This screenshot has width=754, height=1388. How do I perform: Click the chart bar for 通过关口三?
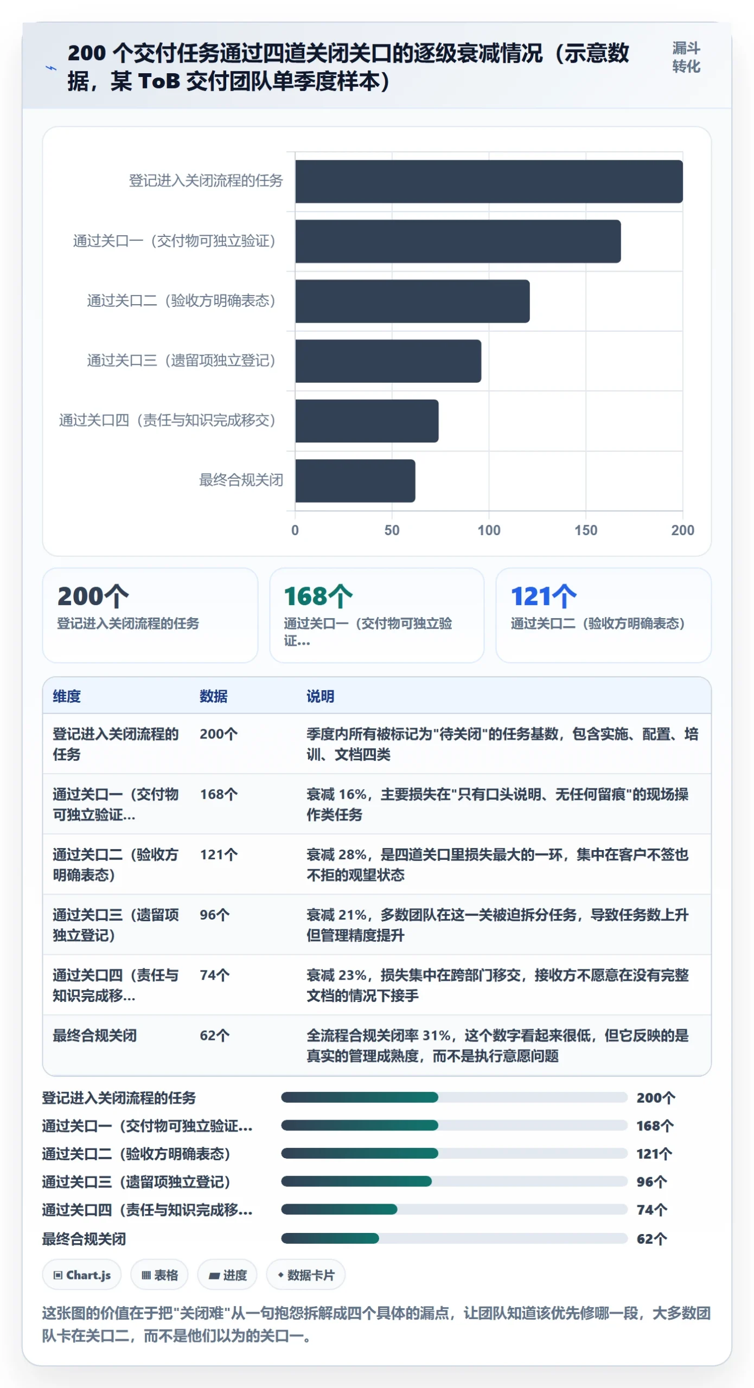click(x=388, y=361)
